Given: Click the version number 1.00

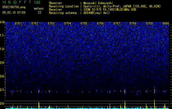Looking at the screenshot, I should click(37, 2).
